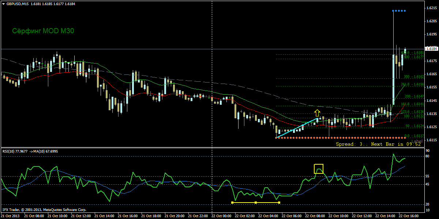Viewport: 439px width, 219px height.
Task: Select the Fibonacci level '300 - 1.6162'
Action: [414, 77]
